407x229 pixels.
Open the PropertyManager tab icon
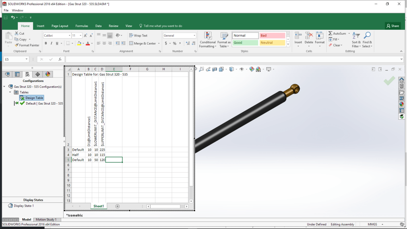pos(17,74)
